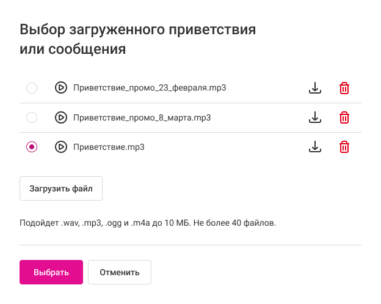Play Приветствие_промо_8_марта.mp3 preview
This screenshot has height=304, width=381.
pos(60,117)
